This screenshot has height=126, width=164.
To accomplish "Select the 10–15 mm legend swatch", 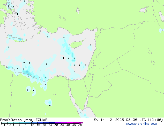I will click(x=34, y=123).
